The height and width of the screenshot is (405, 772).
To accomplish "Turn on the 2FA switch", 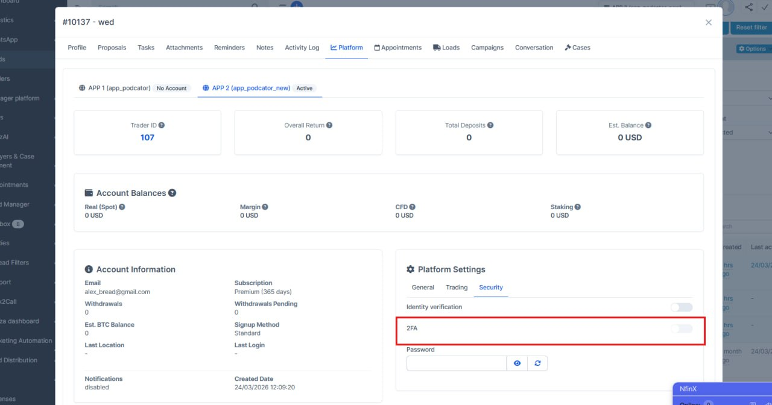I will 682,328.
